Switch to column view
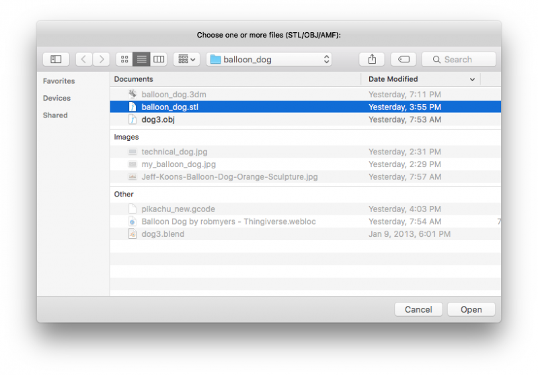The width and height of the screenshot is (538, 375). (159, 59)
